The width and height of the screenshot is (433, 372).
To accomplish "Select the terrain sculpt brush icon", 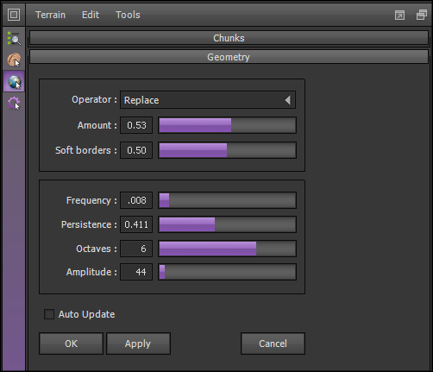I will click(x=14, y=60).
